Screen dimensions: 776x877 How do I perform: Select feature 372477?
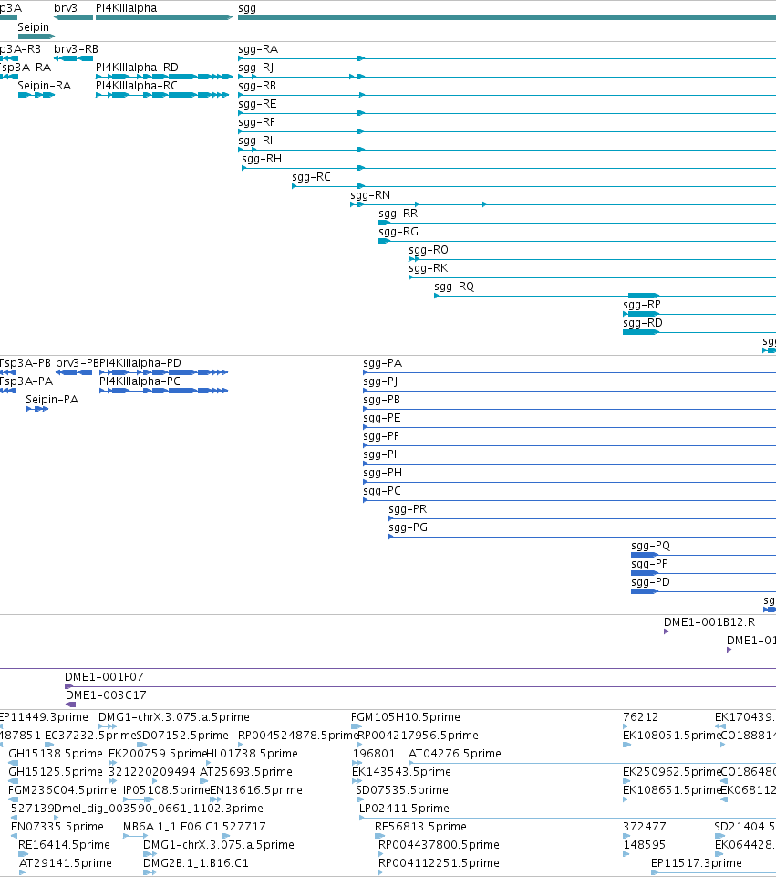coord(626,836)
